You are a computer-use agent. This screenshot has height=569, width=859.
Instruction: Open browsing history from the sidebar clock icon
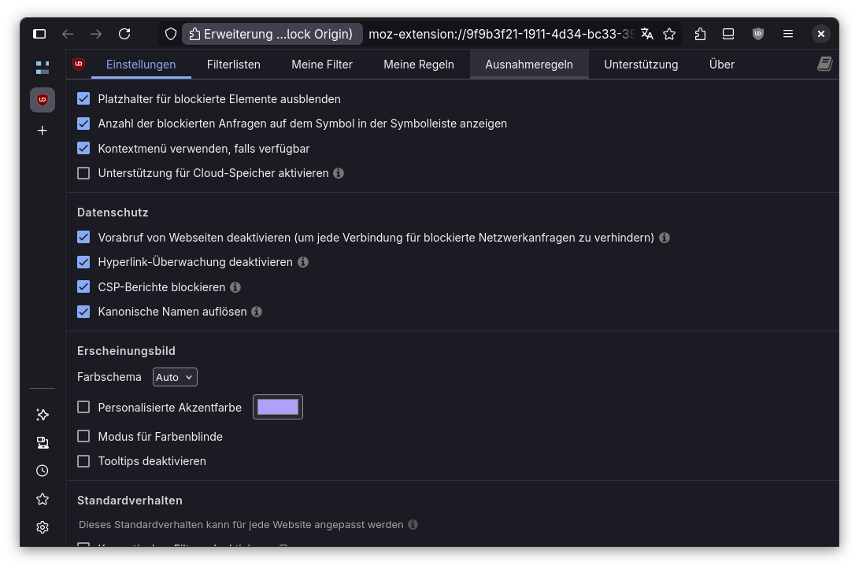pyautogui.click(x=43, y=471)
